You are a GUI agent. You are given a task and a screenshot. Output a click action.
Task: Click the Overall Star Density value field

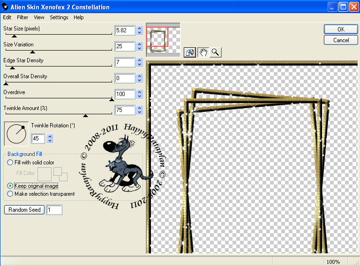pos(125,78)
